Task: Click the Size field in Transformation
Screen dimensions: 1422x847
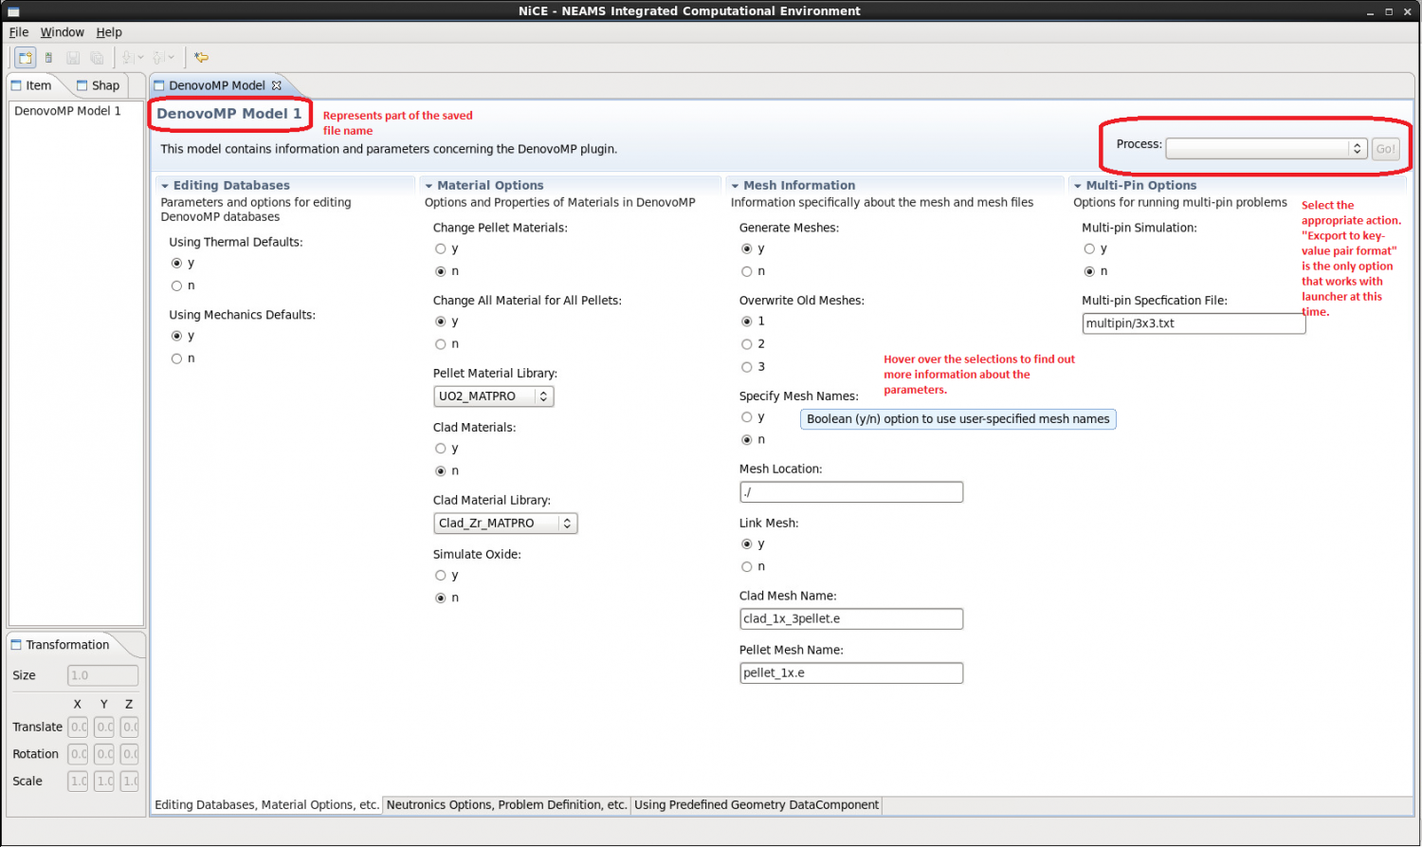Action: (x=103, y=676)
